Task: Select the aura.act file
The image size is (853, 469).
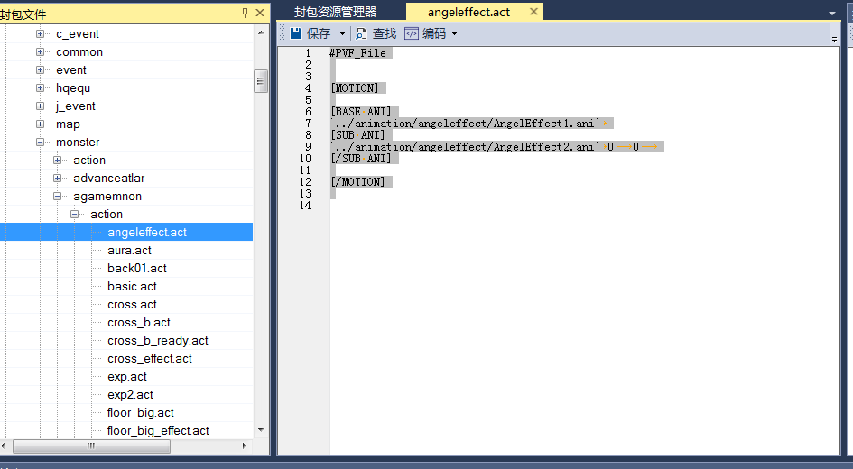Action: click(x=129, y=251)
